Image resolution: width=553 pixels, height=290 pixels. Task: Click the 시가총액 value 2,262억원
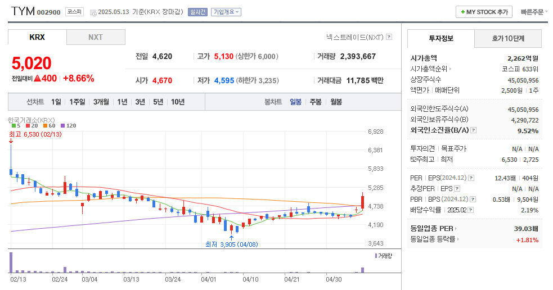coord(523,58)
